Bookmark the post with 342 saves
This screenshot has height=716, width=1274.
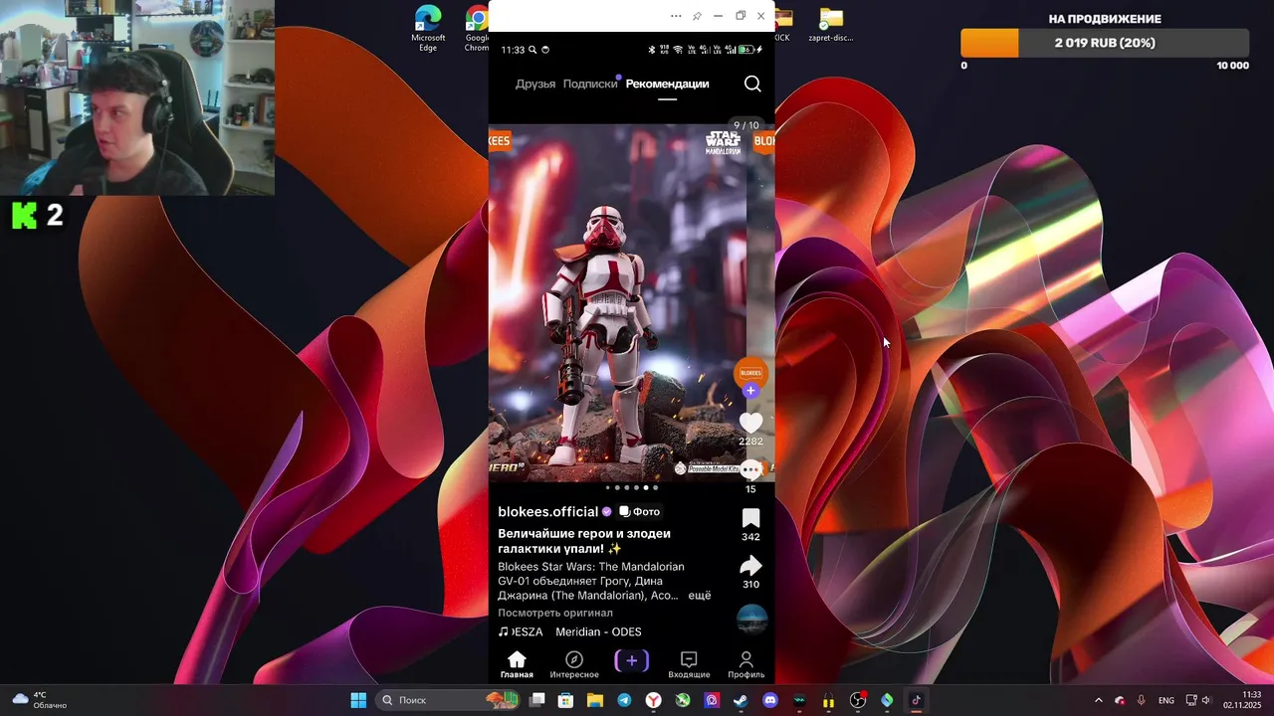coord(750,518)
